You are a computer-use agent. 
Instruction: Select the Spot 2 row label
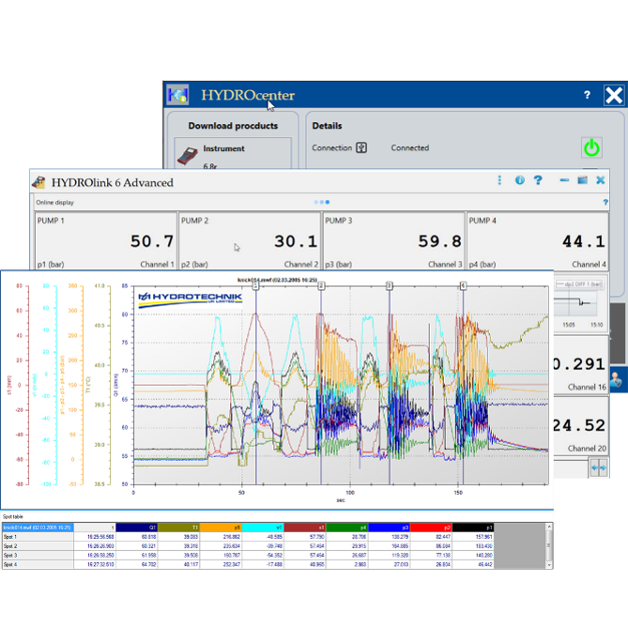[x=38, y=546]
